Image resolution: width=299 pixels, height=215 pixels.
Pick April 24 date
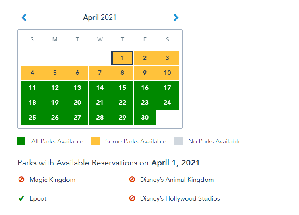167,103
